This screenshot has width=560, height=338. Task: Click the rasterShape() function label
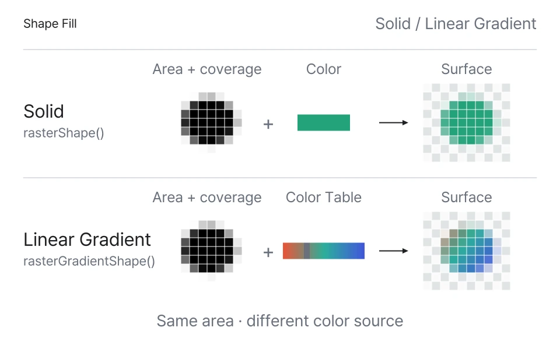tap(64, 133)
